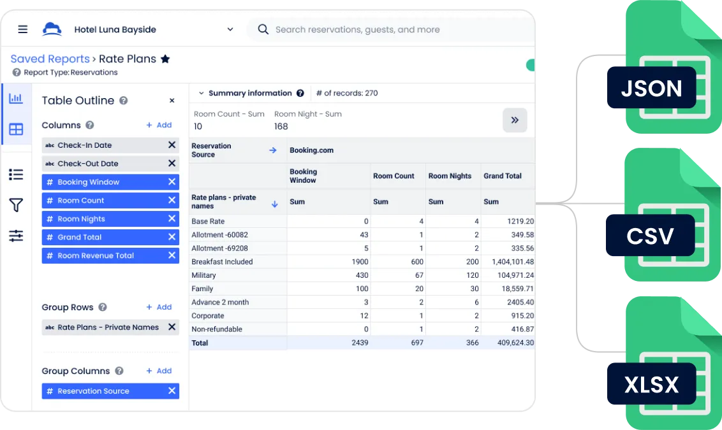This screenshot has width=722, height=430.
Task: Go to Saved Reports breadcrumb
Action: point(50,59)
